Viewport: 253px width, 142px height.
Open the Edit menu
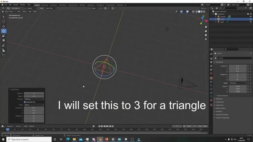click(x=10, y=5)
